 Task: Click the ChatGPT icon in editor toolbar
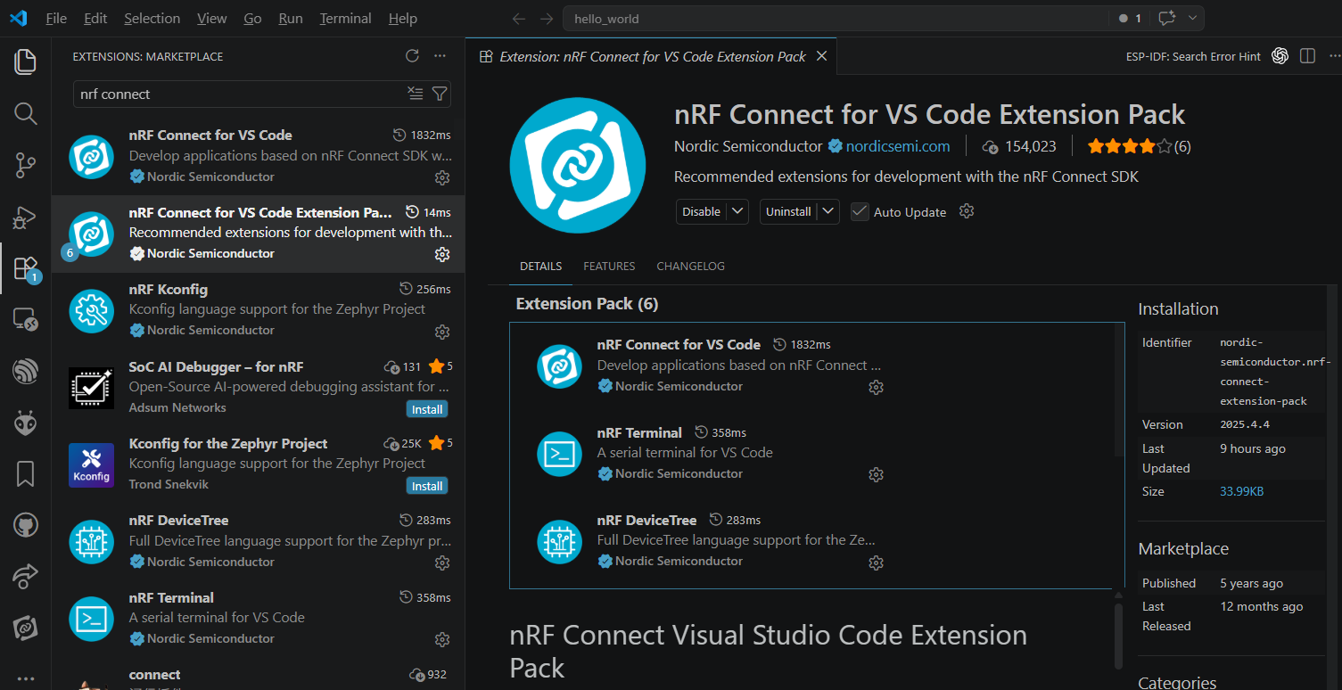[x=1280, y=56]
